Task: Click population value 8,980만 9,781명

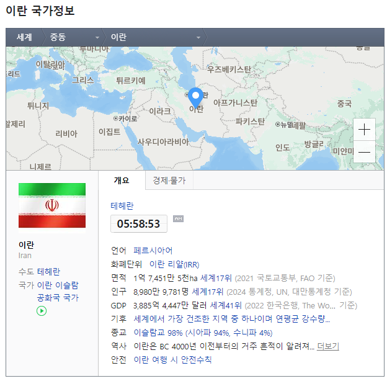Action: click(161, 292)
